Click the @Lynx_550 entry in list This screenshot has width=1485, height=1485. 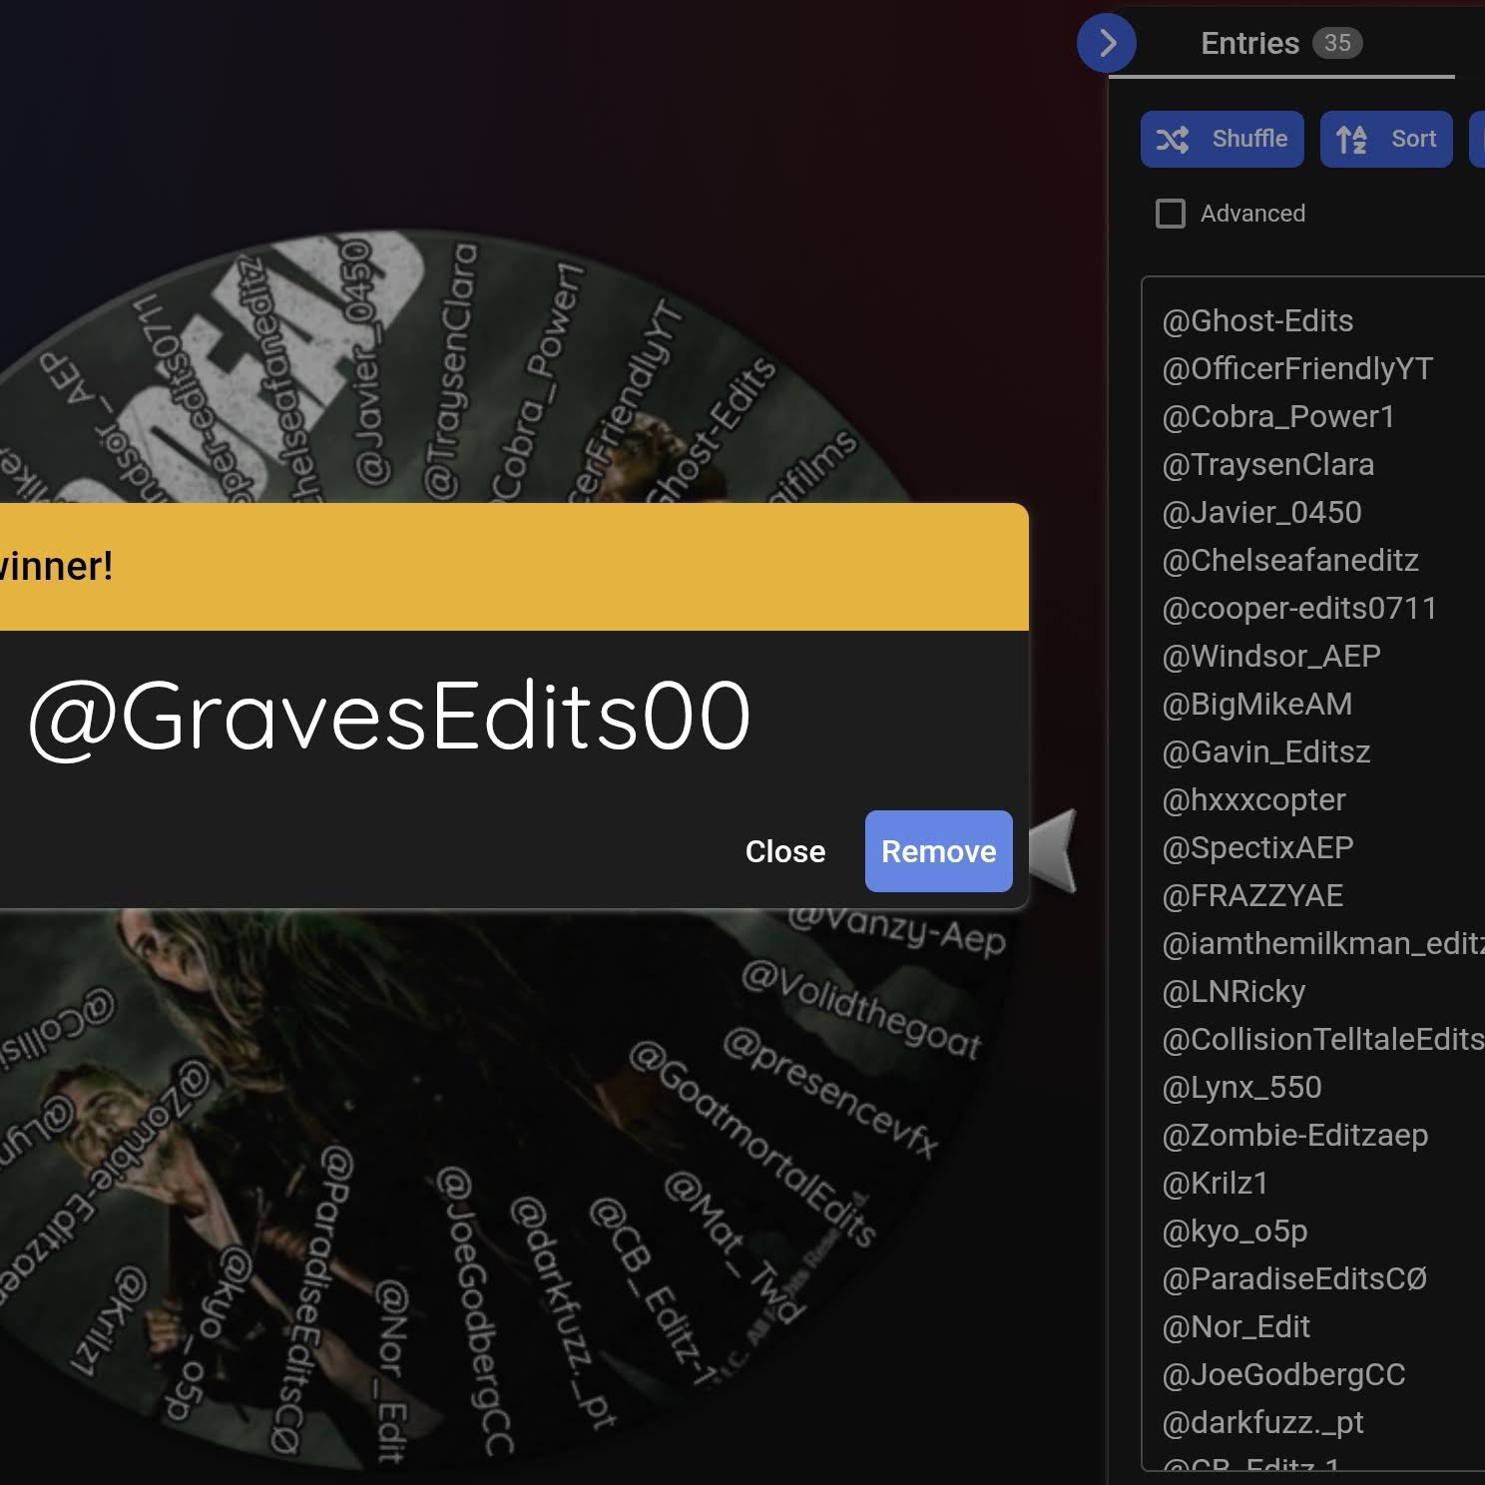click(1241, 1087)
